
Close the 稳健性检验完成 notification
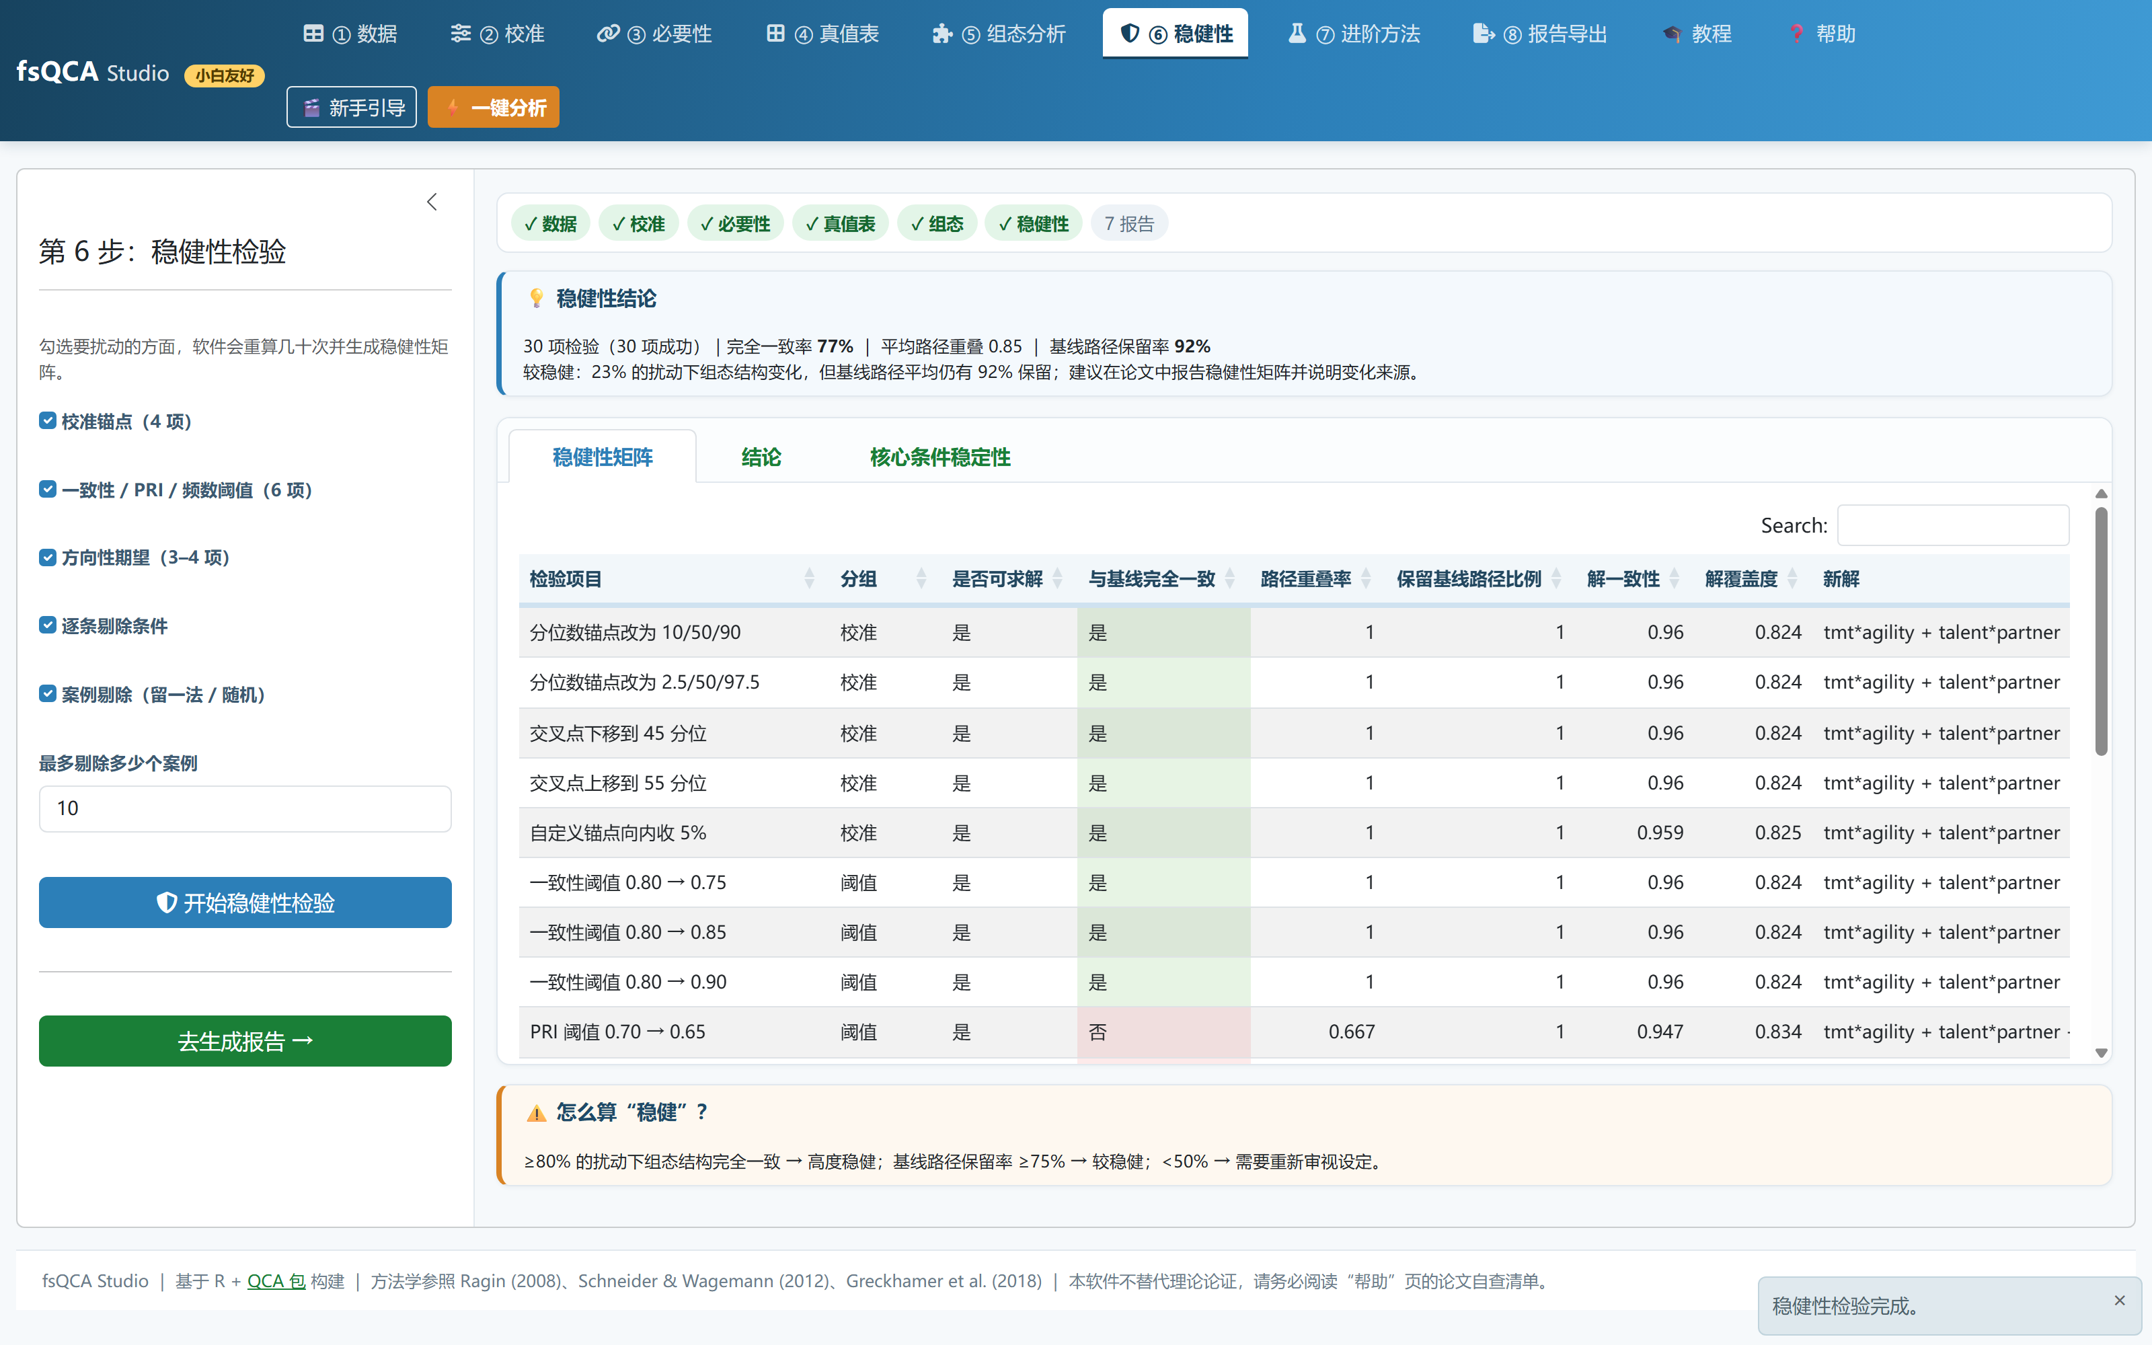2120,1301
